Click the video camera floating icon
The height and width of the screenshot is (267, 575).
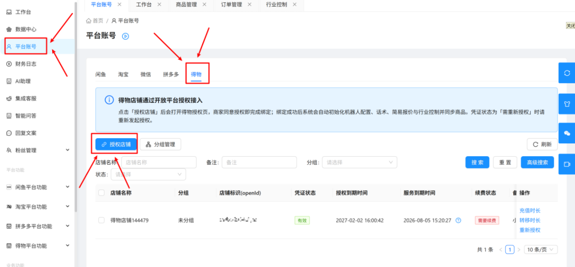[567, 164]
